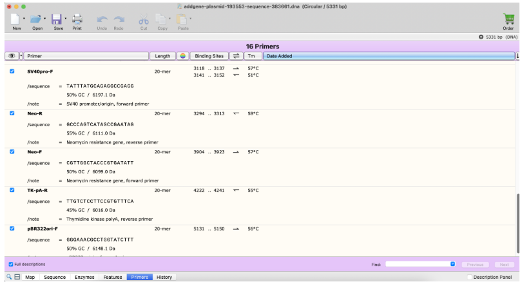Sort by the Primer column header

click(x=86, y=56)
